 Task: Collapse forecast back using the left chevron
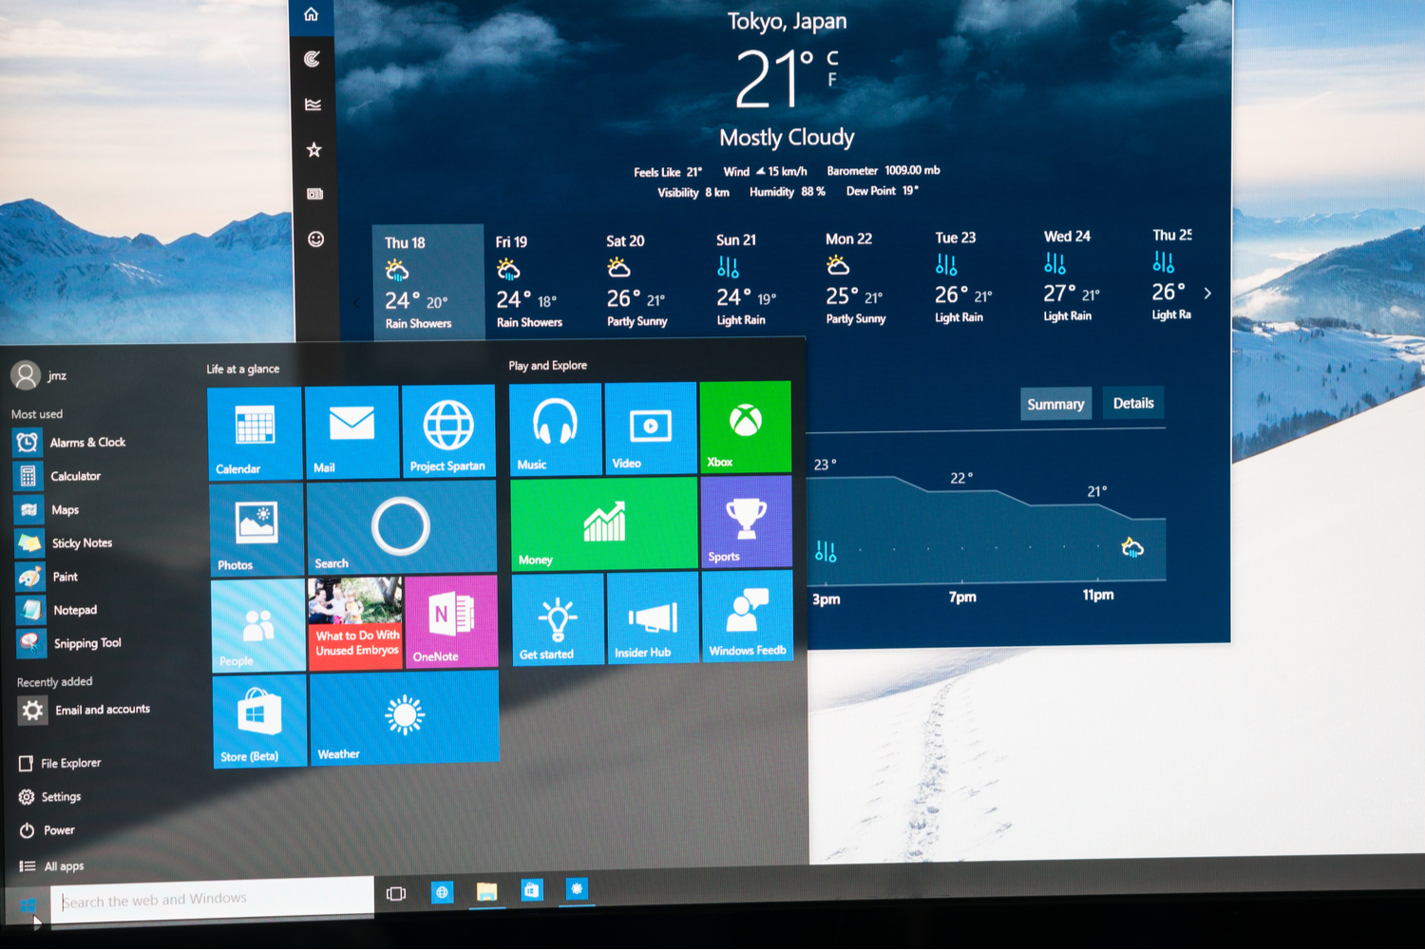[x=357, y=302]
